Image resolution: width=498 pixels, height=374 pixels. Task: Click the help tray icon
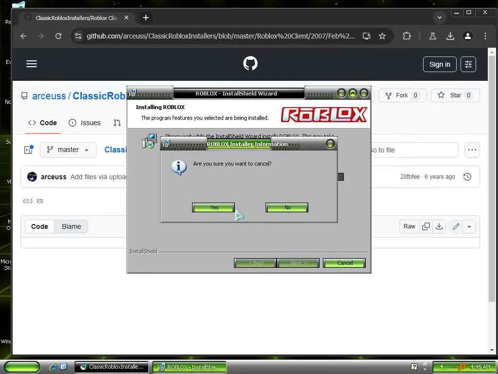point(414,367)
